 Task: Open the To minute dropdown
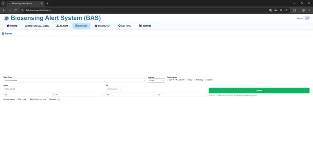(181, 94)
